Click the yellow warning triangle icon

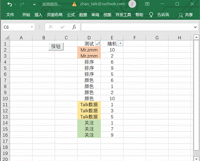(74, 4)
